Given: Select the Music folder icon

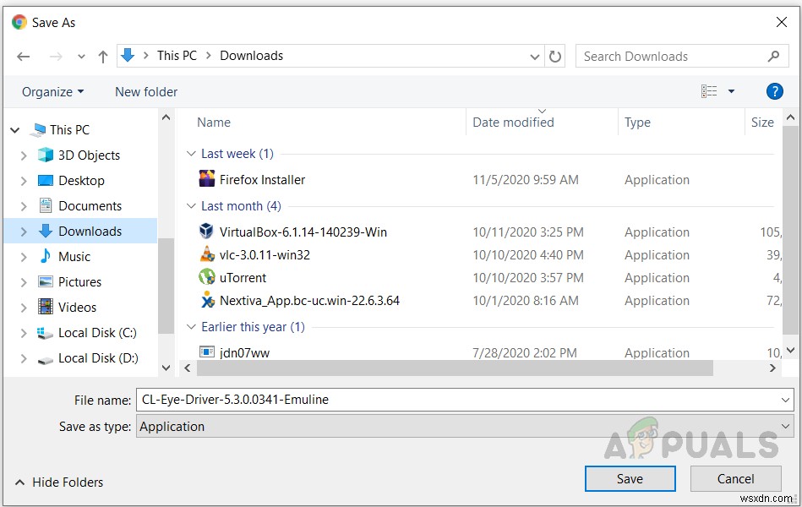Looking at the screenshot, I should click(x=46, y=256).
